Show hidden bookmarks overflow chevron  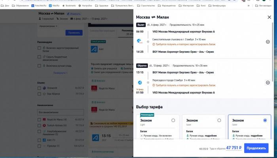click(249, 6)
